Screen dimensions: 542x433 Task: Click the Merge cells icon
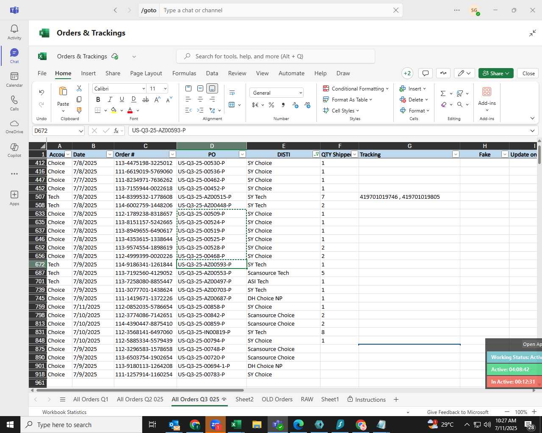232,104
